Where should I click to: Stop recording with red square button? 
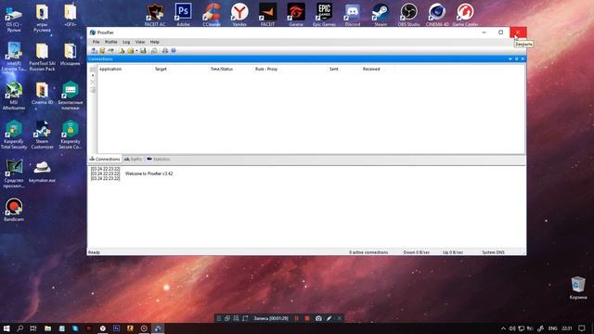[307, 318]
